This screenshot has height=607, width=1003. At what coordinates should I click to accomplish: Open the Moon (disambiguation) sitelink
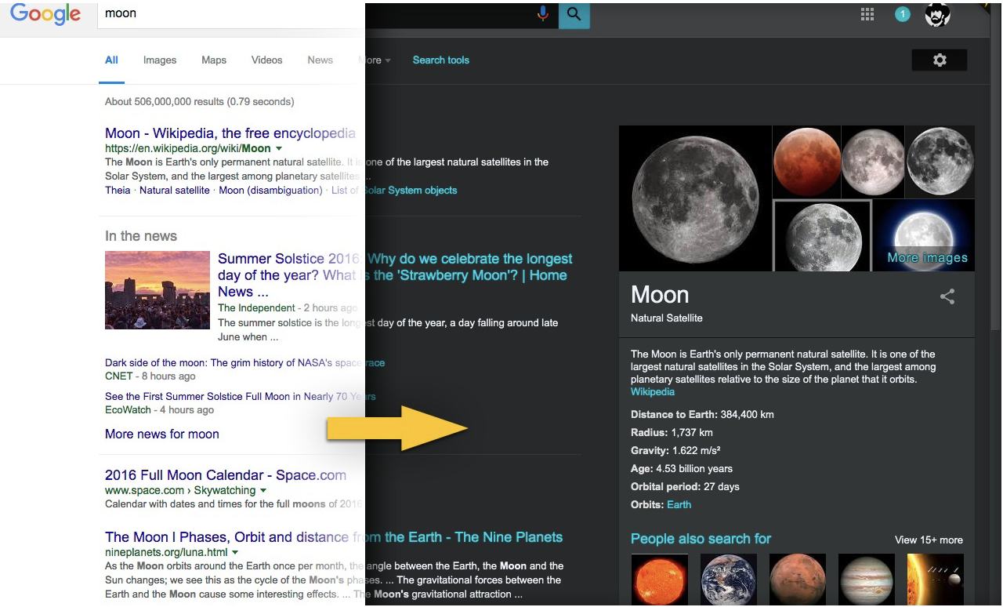(x=270, y=190)
